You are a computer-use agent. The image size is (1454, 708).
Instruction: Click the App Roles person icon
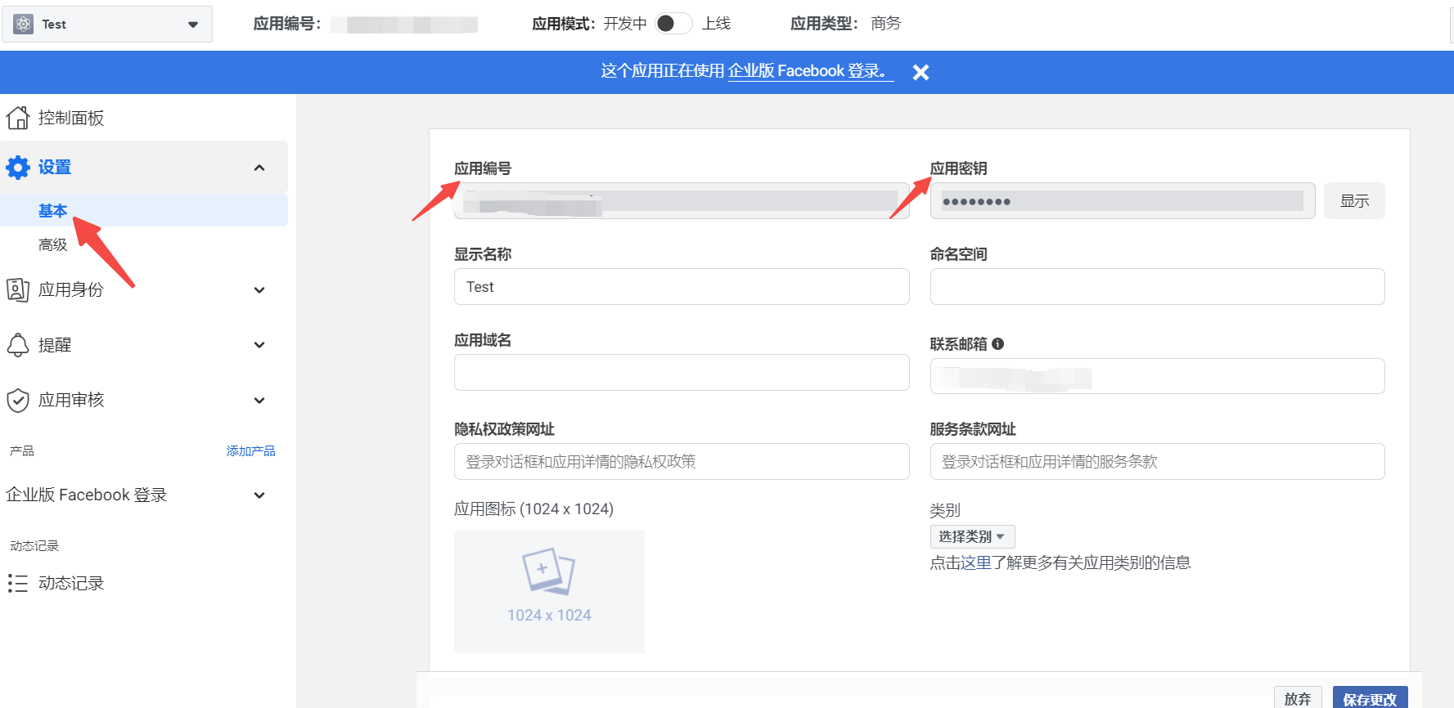[x=18, y=289]
